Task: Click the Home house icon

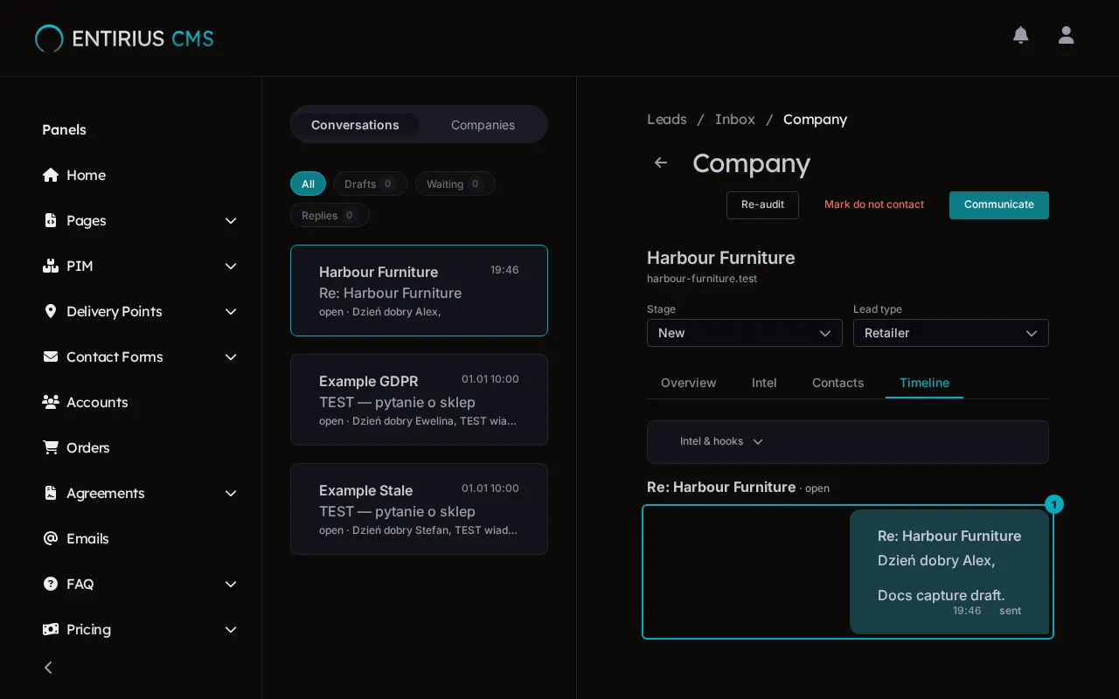Action: [x=51, y=175]
